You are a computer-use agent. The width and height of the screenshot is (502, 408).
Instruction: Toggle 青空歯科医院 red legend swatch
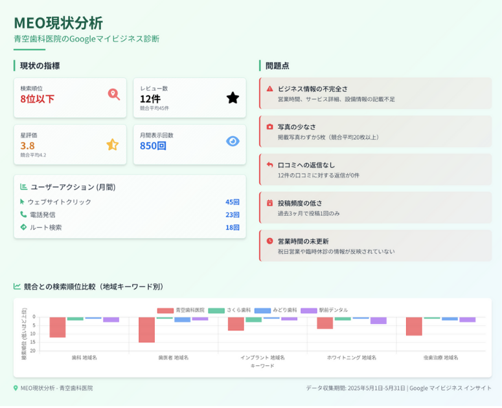(165, 310)
